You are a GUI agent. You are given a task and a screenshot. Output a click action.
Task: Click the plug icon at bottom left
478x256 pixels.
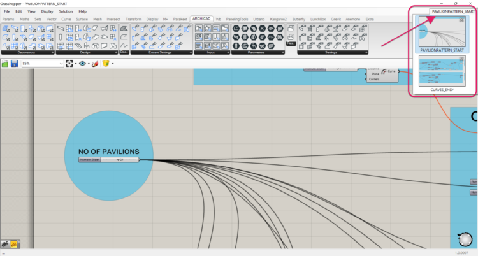[4, 243]
